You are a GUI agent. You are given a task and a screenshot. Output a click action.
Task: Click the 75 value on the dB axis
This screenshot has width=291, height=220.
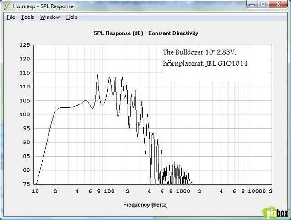pyautogui.click(x=27, y=184)
